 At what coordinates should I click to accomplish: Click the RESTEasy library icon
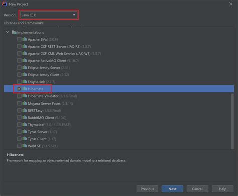[x=25, y=110]
